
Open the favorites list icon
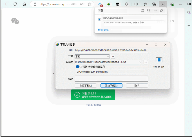coord(145,4)
